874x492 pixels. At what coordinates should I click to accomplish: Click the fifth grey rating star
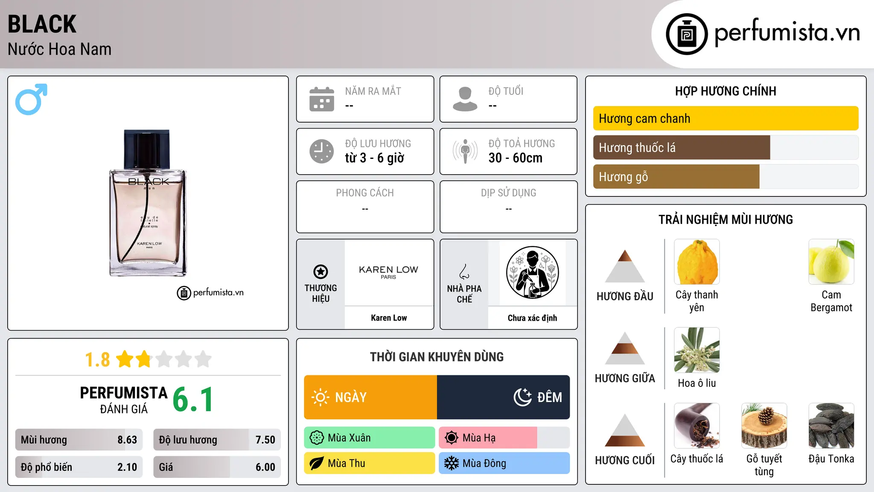pos(203,359)
